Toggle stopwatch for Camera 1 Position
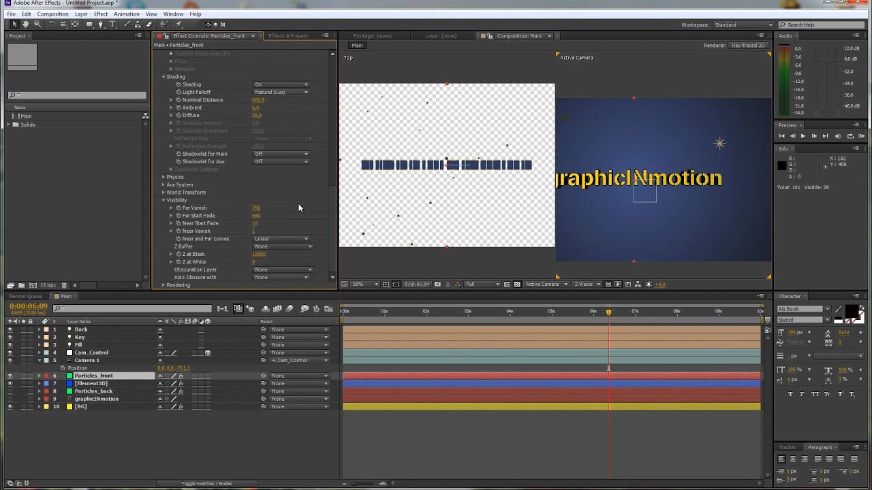The image size is (872, 490). point(62,368)
